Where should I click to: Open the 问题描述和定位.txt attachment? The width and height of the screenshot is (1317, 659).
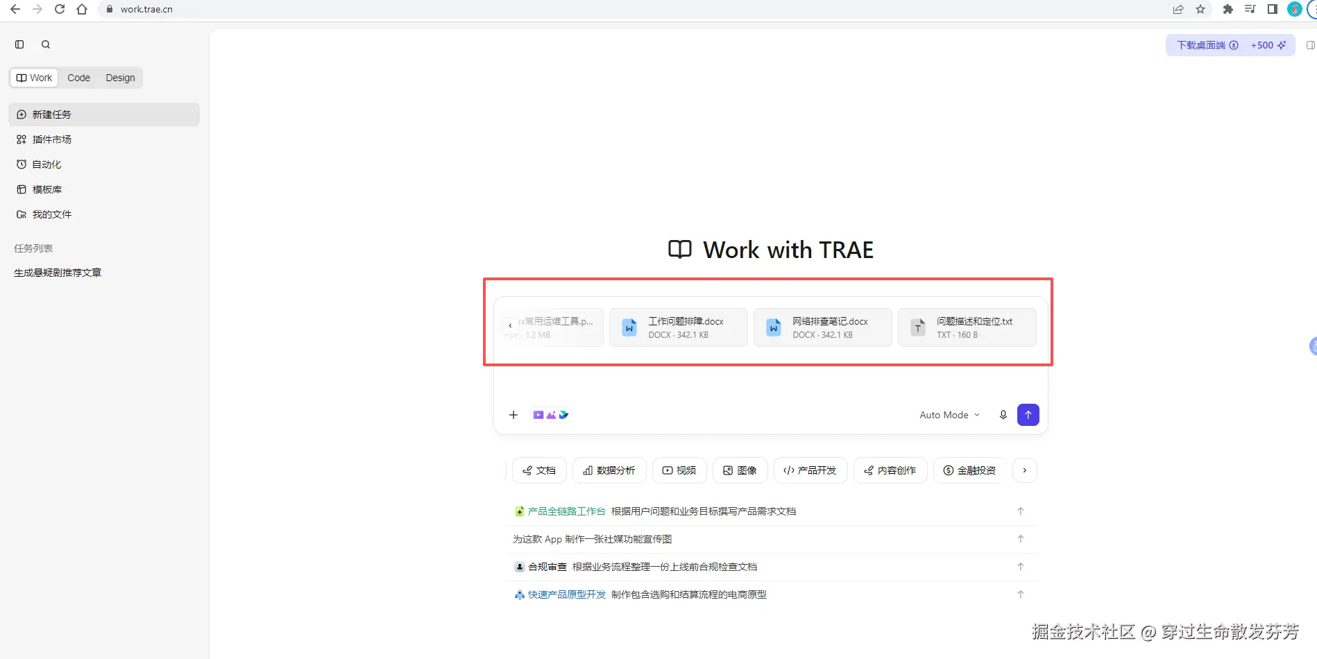tap(967, 327)
